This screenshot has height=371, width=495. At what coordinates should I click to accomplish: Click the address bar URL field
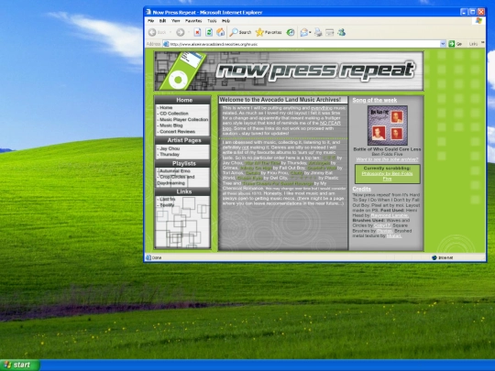tap(304, 44)
